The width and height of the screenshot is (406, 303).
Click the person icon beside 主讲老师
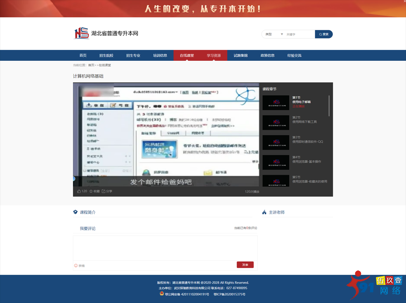click(264, 211)
